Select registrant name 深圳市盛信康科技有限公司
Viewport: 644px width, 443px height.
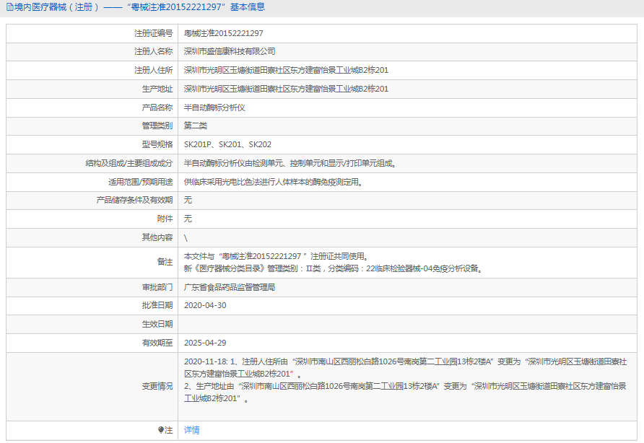pos(230,51)
